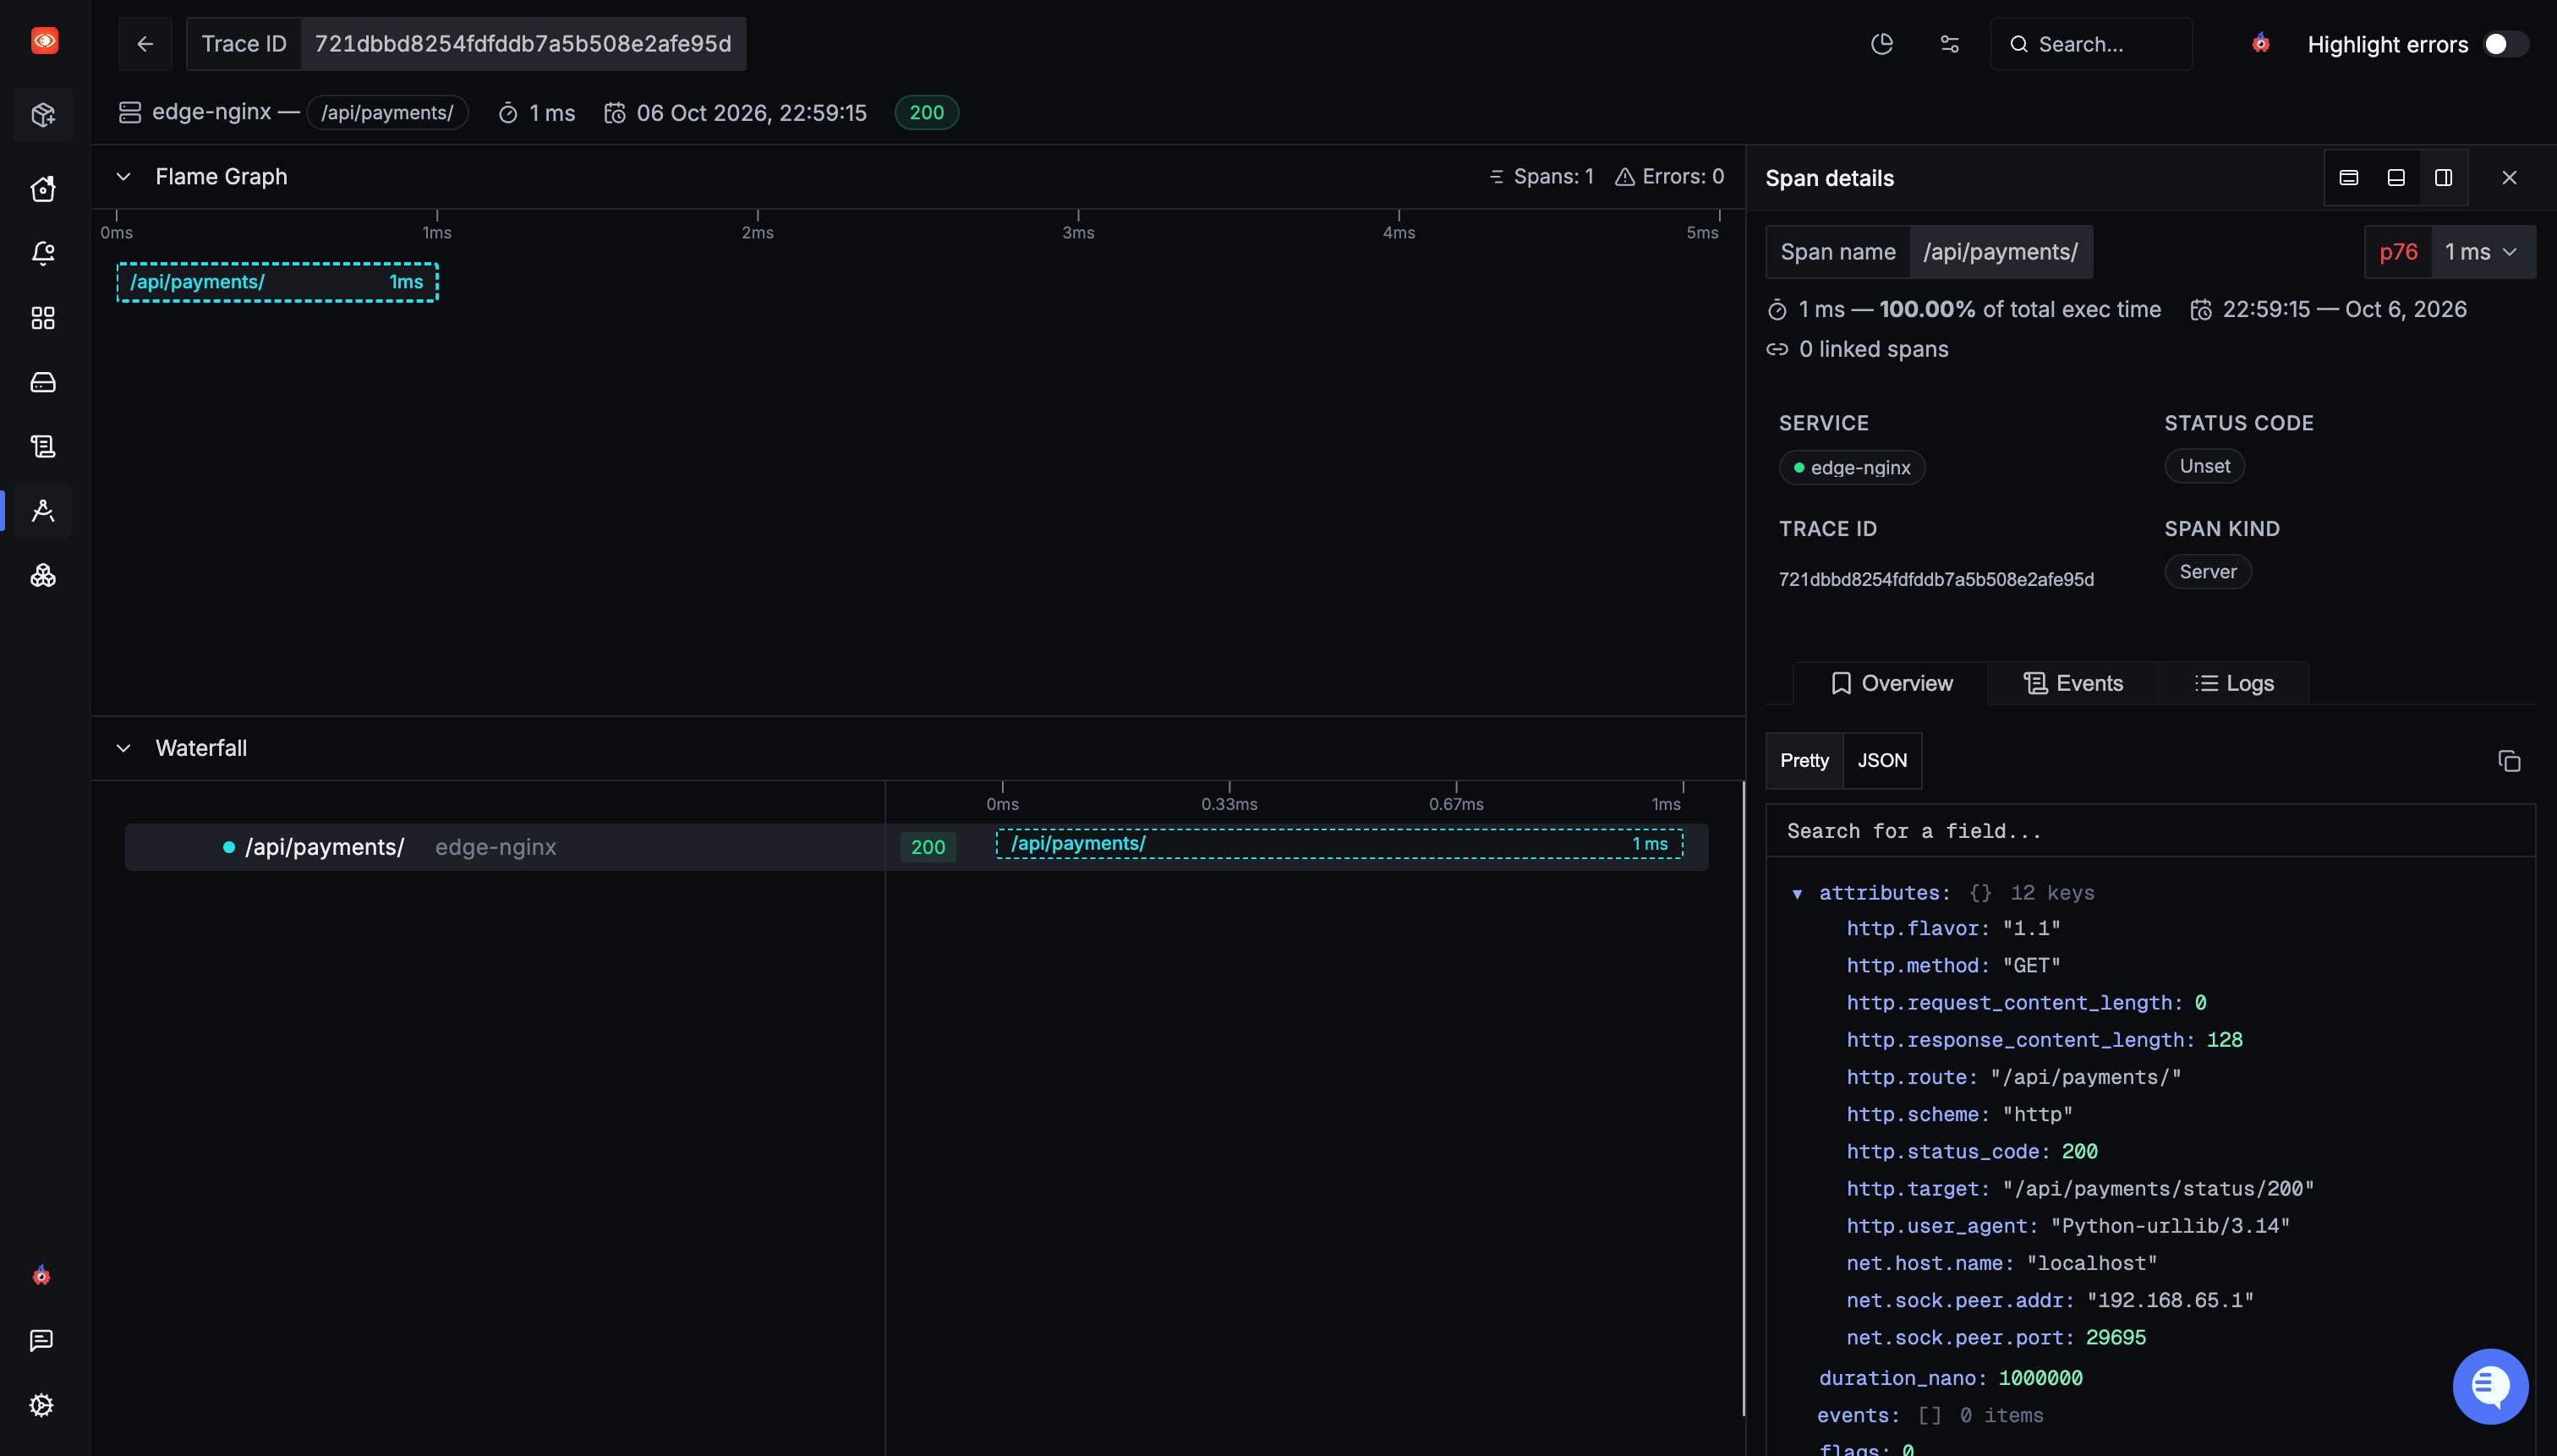Toggle the Highlight errors switch
Image resolution: width=2557 pixels, height=1456 pixels.
click(2506, 44)
